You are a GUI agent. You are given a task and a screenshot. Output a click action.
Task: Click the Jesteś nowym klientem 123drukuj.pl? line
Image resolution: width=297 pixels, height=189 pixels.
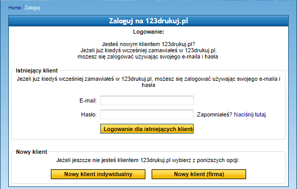(x=148, y=44)
